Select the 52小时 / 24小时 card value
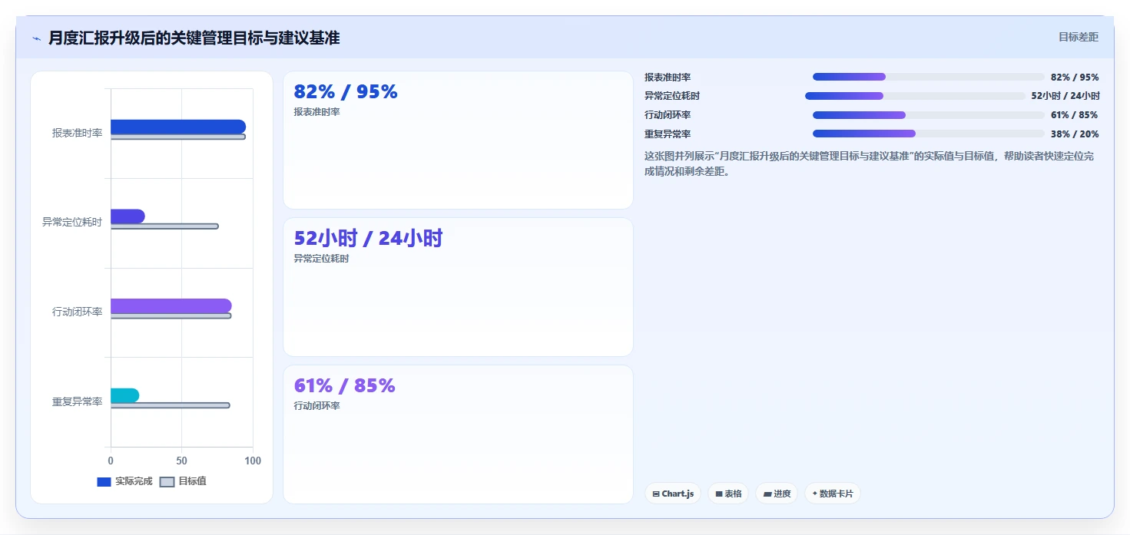The image size is (1130, 535). 368,239
